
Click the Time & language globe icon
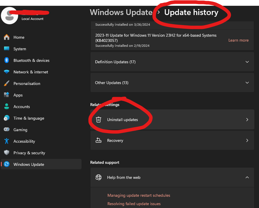(x=7, y=118)
